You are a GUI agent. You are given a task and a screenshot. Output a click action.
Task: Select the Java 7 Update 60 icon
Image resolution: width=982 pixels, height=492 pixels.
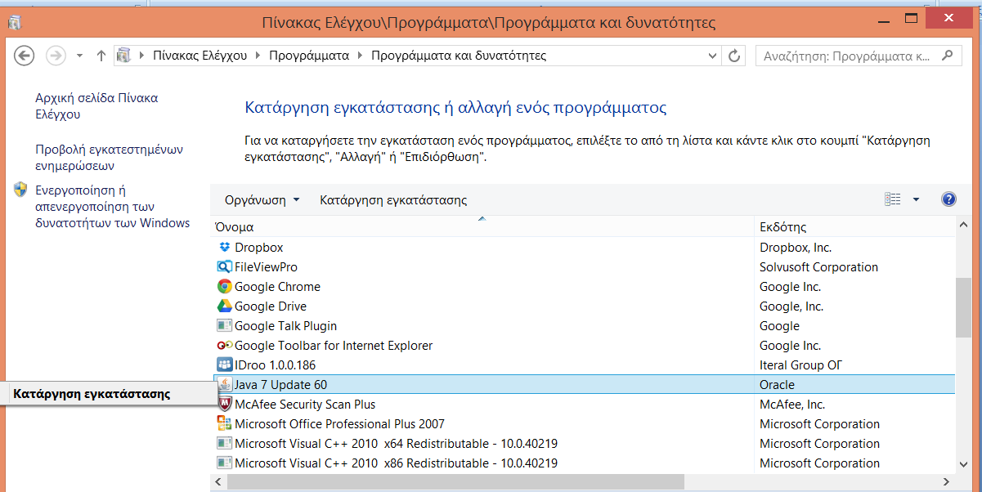pyautogui.click(x=224, y=384)
